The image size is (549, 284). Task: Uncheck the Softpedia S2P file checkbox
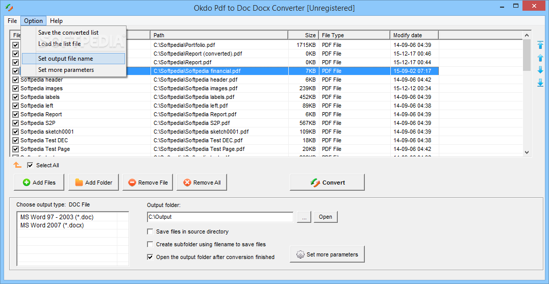15,123
